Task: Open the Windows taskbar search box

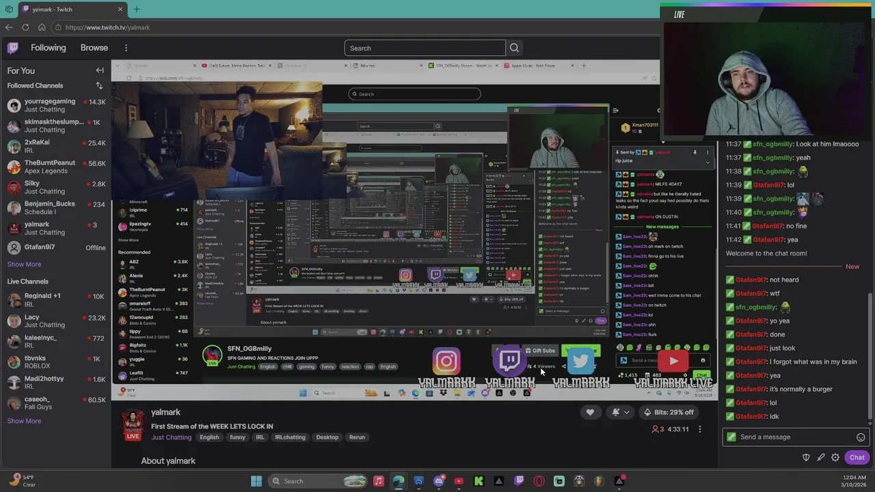Action: click(317, 481)
